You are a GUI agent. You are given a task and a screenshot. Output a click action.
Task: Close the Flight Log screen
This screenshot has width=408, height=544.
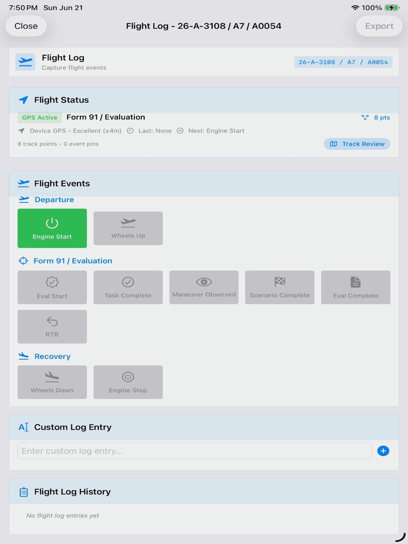26,26
